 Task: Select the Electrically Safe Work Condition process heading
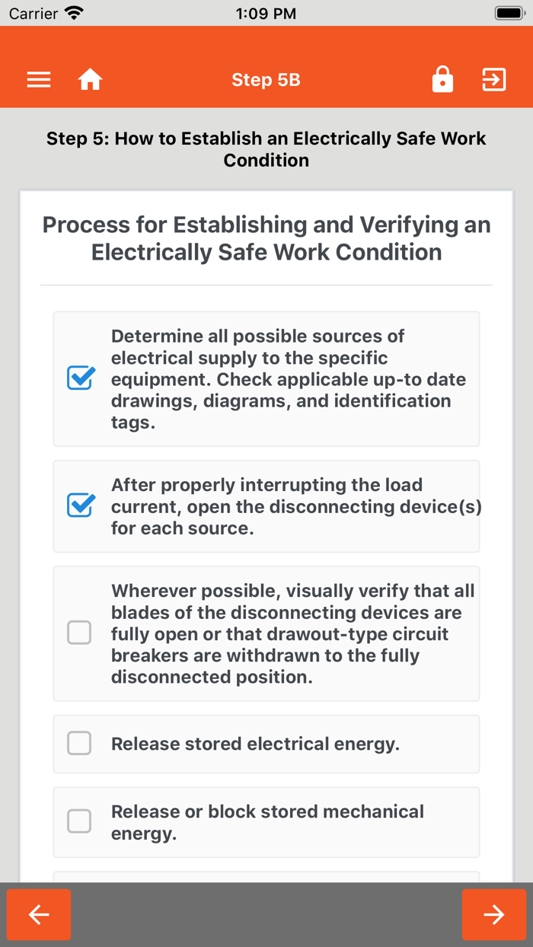(x=266, y=238)
